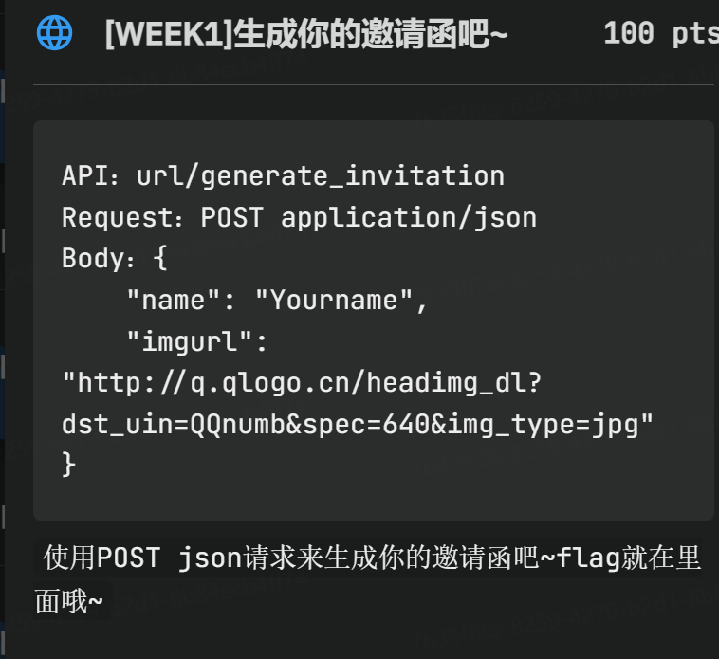This screenshot has width=719, height=659.
Task: Click the [WEEK1] tag in the title
Action: click(167, 34)
